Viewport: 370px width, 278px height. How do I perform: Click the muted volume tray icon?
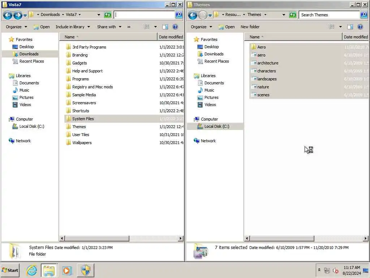pyautogui.click(x=336, y=270)
